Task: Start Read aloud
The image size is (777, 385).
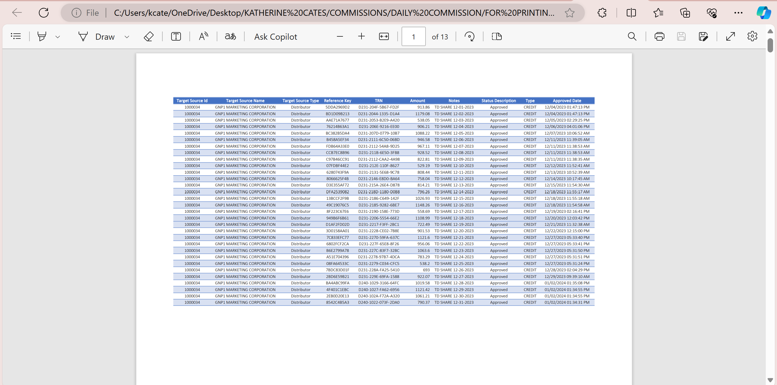Action: coord(203,36)
